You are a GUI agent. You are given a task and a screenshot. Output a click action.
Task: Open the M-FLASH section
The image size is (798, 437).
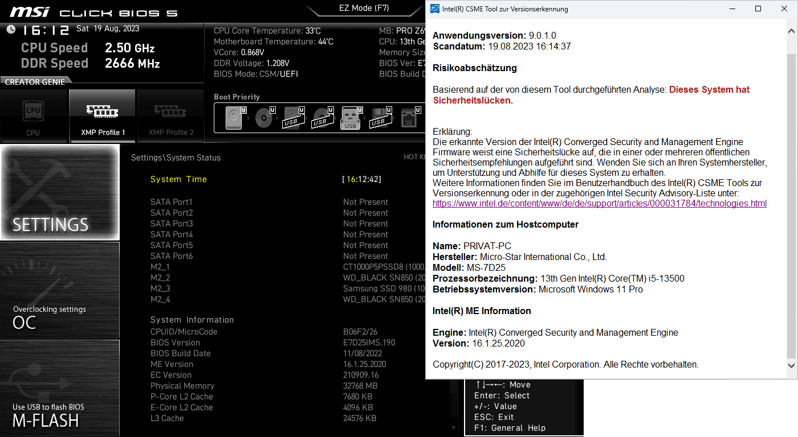[x=60, y=388]
